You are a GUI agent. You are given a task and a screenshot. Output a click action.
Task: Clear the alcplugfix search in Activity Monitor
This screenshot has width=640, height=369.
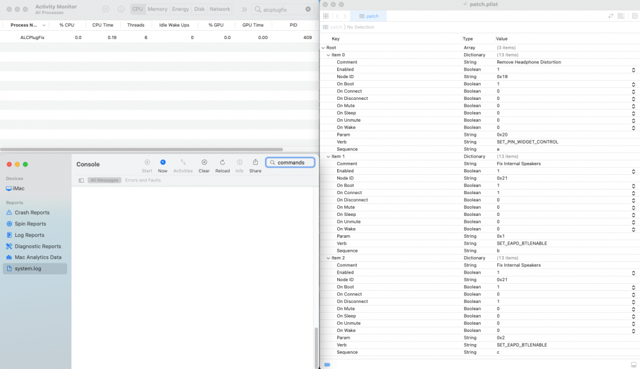pyautogui.click(x=308, y=9)
